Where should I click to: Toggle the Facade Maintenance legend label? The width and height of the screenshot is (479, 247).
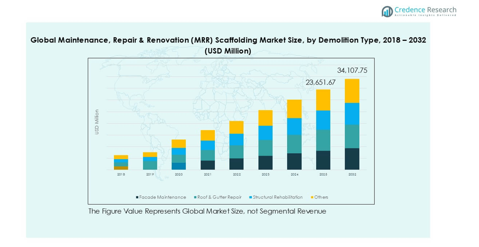(x=162, y=197)
